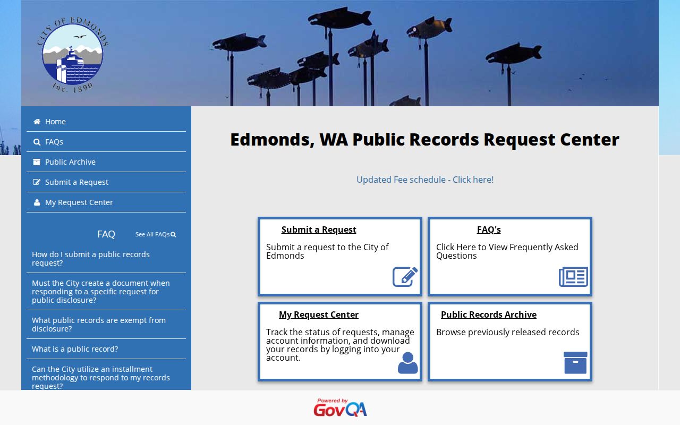This screenshot has width=680, height=425.
Task: Select Submit a Request in the sidebar menu
Action: pyautogui.click(x=106, y=182)
